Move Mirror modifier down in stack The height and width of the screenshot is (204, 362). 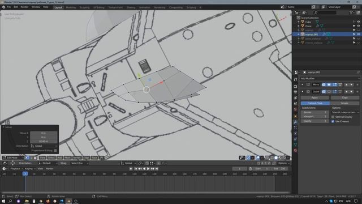351,84
